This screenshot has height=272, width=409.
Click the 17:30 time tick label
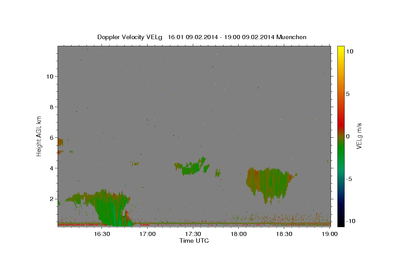[x=193, y=234]
